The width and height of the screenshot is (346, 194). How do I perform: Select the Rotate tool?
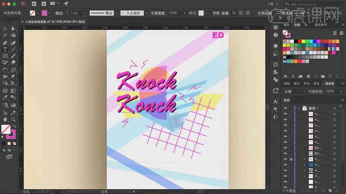click(5, 70)
